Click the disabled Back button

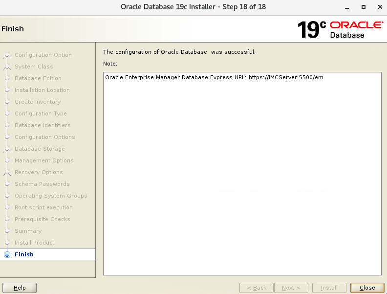pos(257,288)
